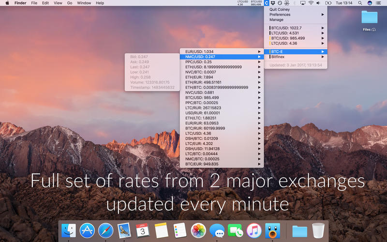This screenshot has height=242, width=387.
Task: Expand the arrow beside BTC/USD: 1022.7
Action: [x=323, y=28]
